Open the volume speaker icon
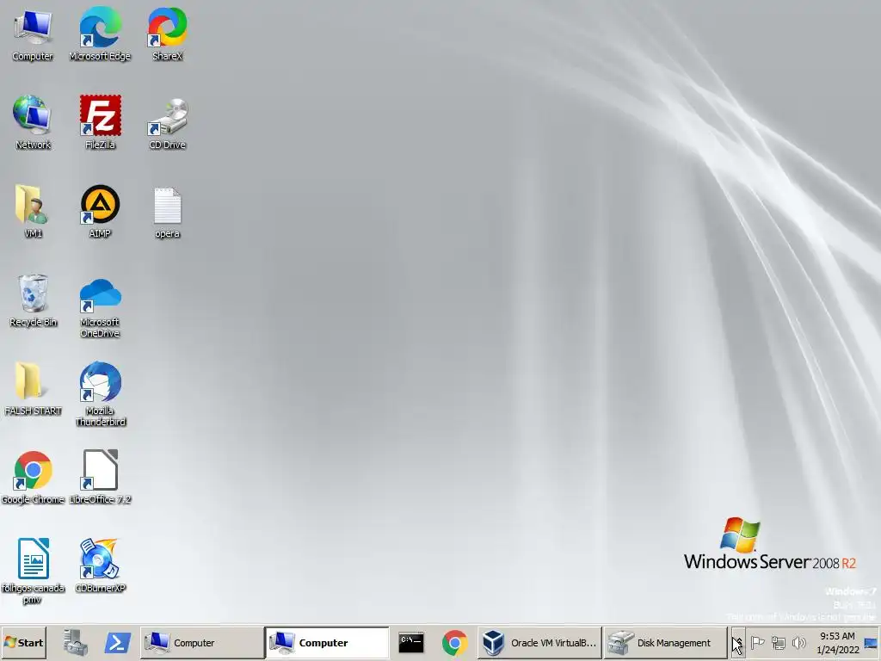The width and height of the screenshot is (881, 661). click(x=798, y=642)
